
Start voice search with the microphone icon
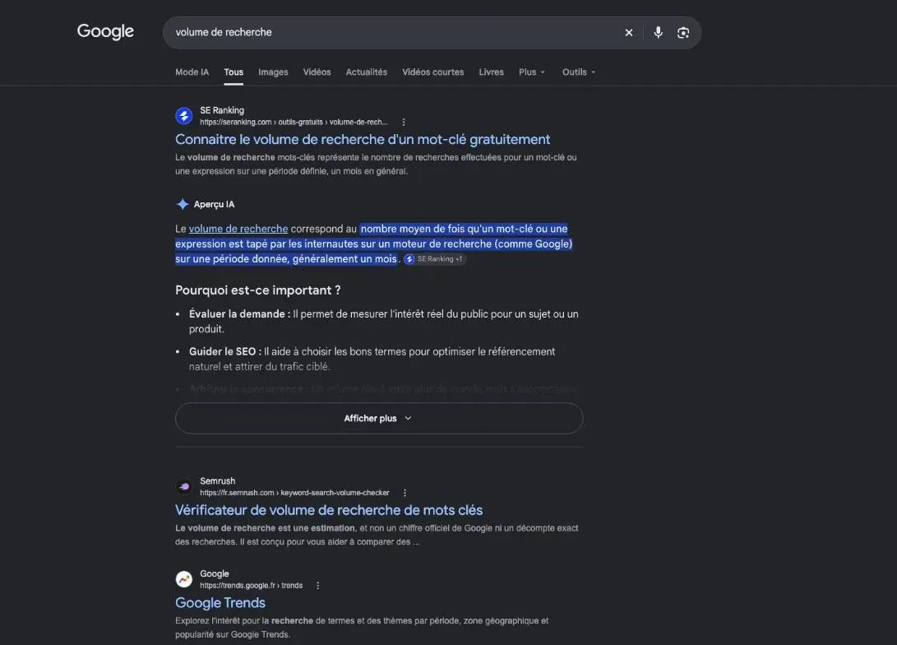[659, 33]
